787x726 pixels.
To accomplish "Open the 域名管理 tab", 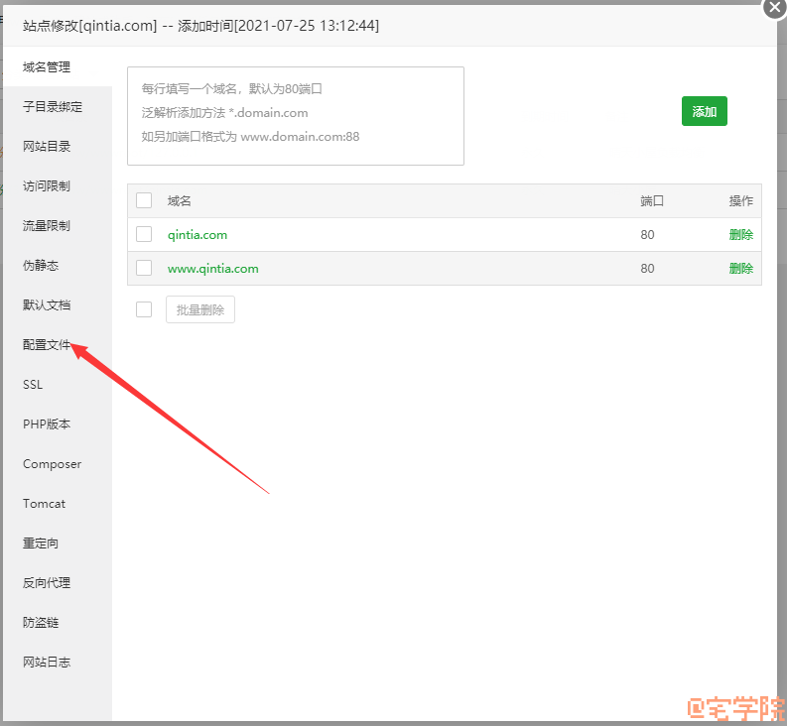I will click(x=47, y=67).
